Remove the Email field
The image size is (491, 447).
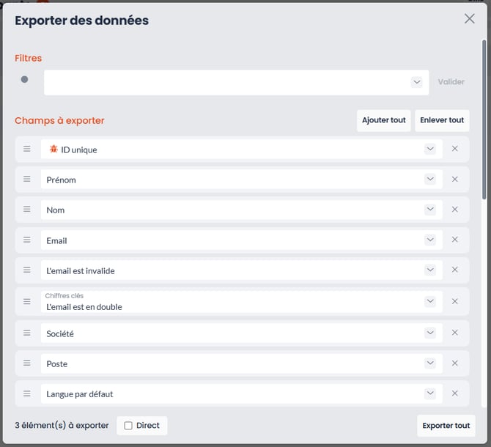(455, 240)
